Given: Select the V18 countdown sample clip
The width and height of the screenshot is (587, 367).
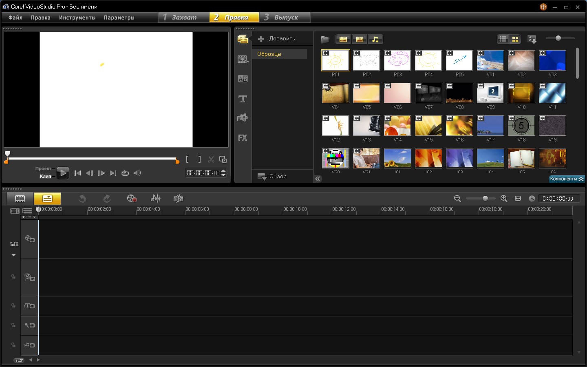Looking at the screenshot, I should (x=521, y=126).
